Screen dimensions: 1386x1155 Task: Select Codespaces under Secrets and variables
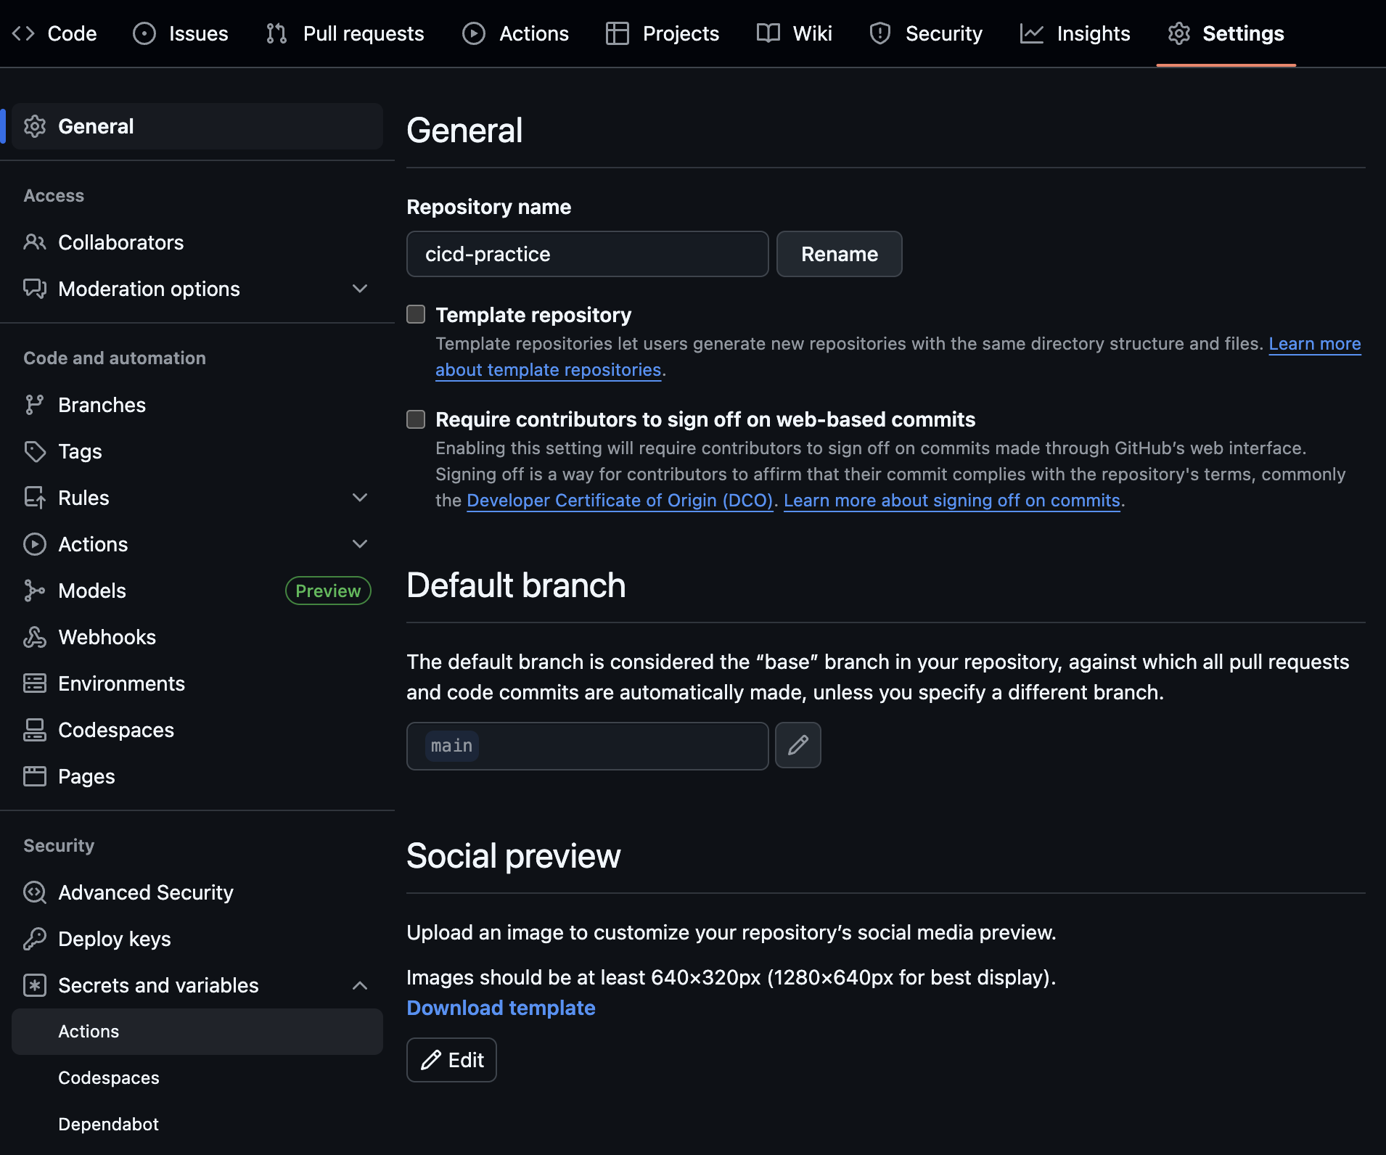click(197, 1078)
